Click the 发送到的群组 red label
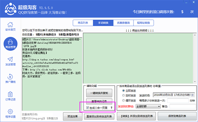Viewport: 198px width, 122px height. [126, 107]
